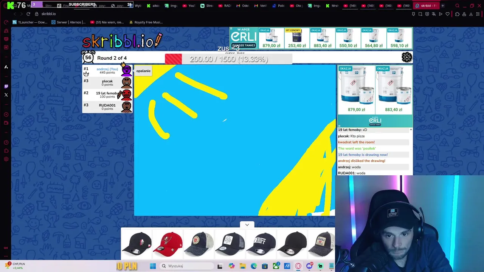This screenshot has width=484, height=272.
Task: Click the 253,40 zł HIT CENOWY ad
Action: 297,38
